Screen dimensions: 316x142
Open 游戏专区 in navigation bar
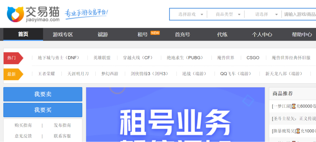coord(63,34)
